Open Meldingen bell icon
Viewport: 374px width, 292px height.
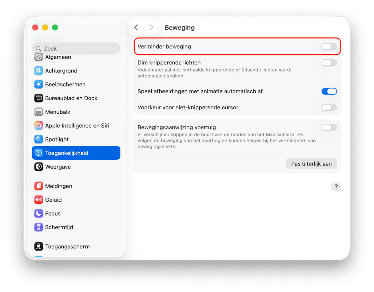pos(38,186)
